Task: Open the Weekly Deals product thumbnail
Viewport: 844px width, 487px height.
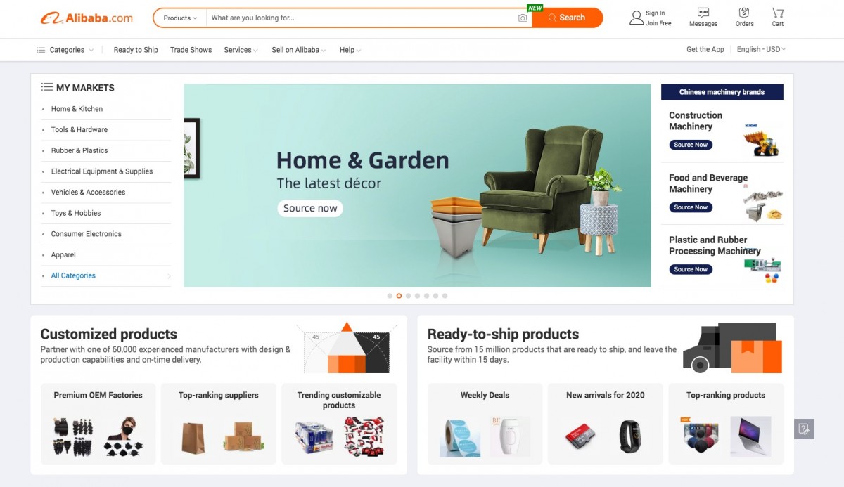Action: [x=485, y=423]
